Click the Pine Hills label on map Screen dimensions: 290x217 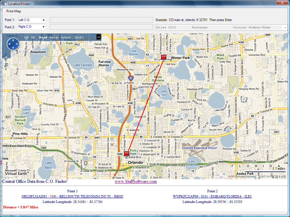tap(20, 134)
